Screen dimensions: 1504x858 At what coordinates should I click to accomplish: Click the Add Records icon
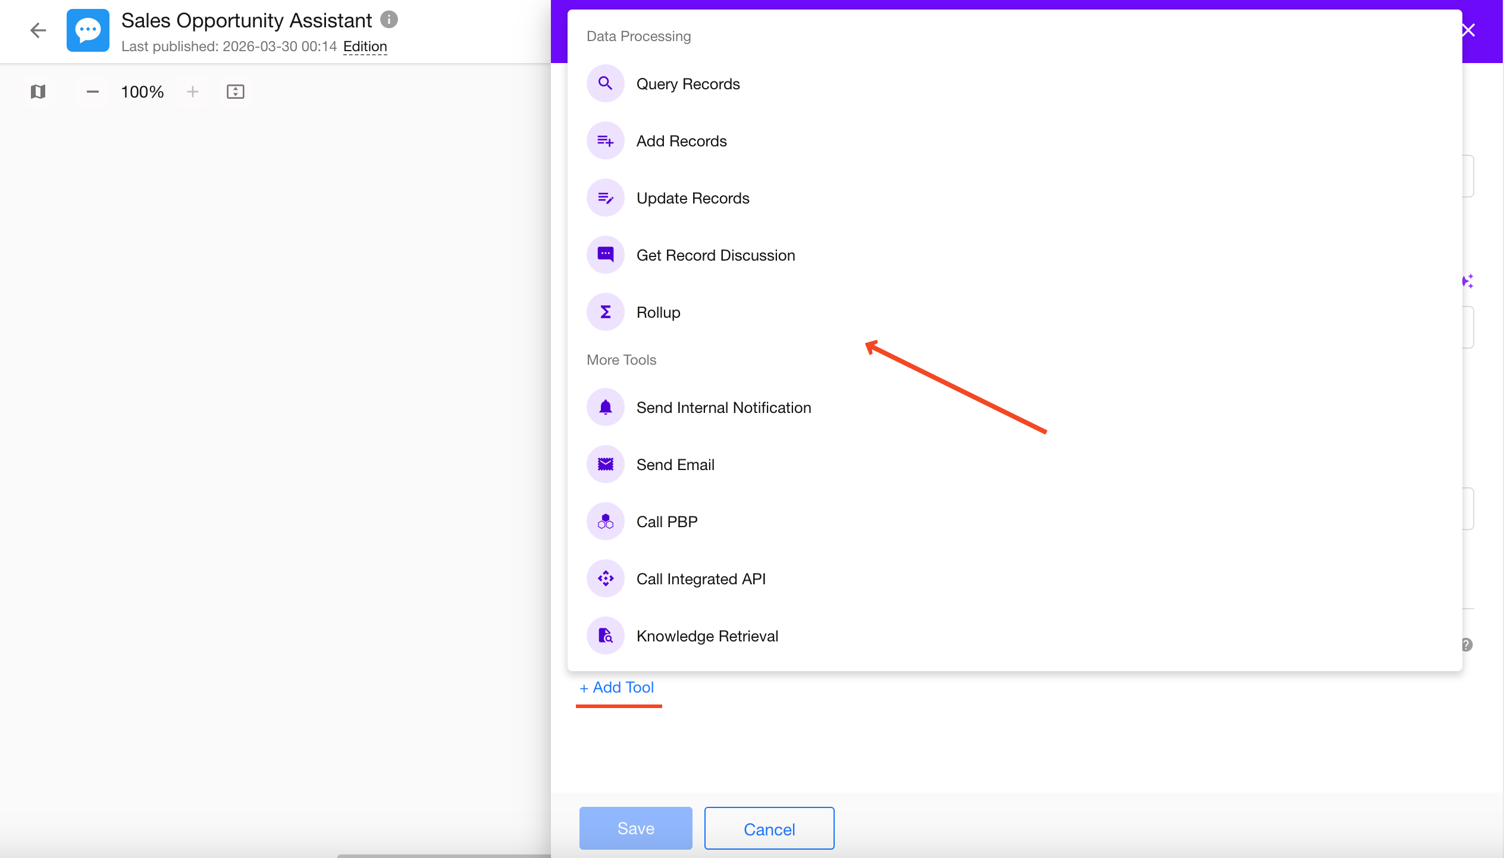tap(605, 140)
